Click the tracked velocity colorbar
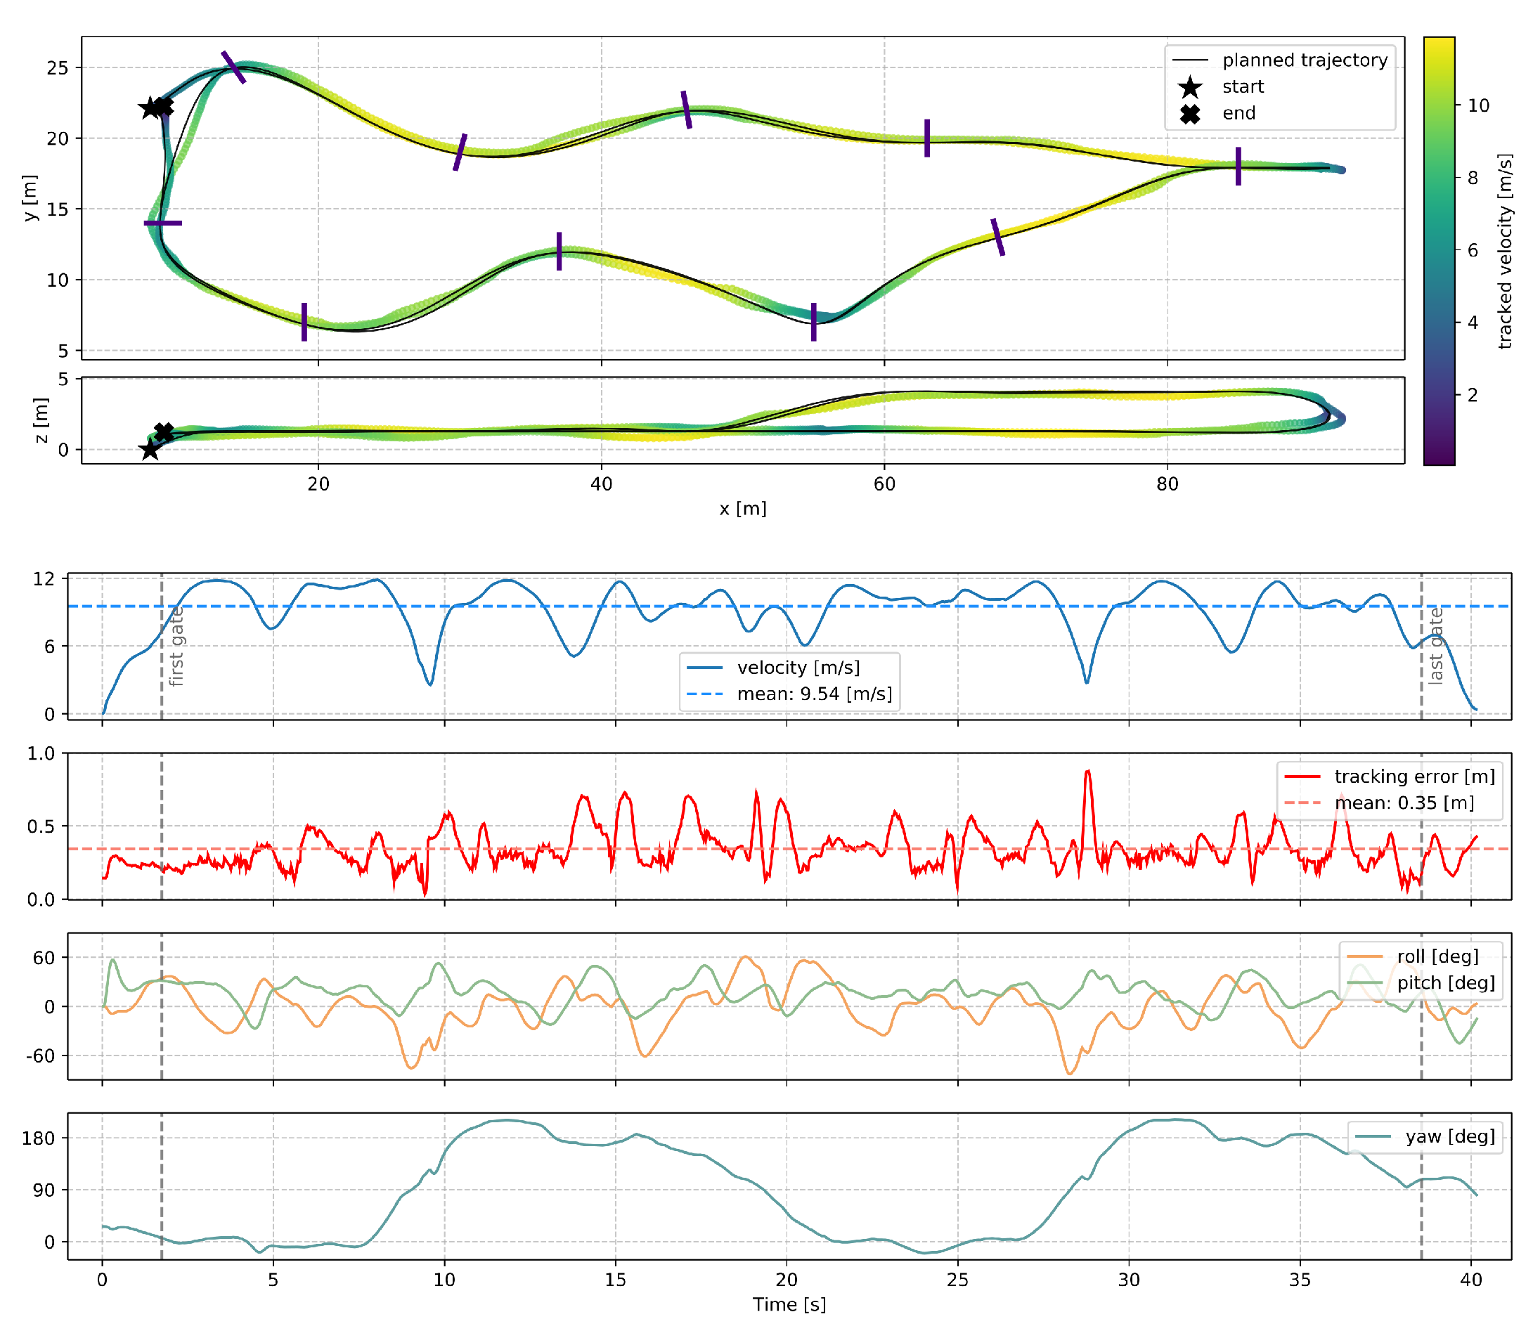This screenshot has width=1533, height=1338. coord(1438,251)
